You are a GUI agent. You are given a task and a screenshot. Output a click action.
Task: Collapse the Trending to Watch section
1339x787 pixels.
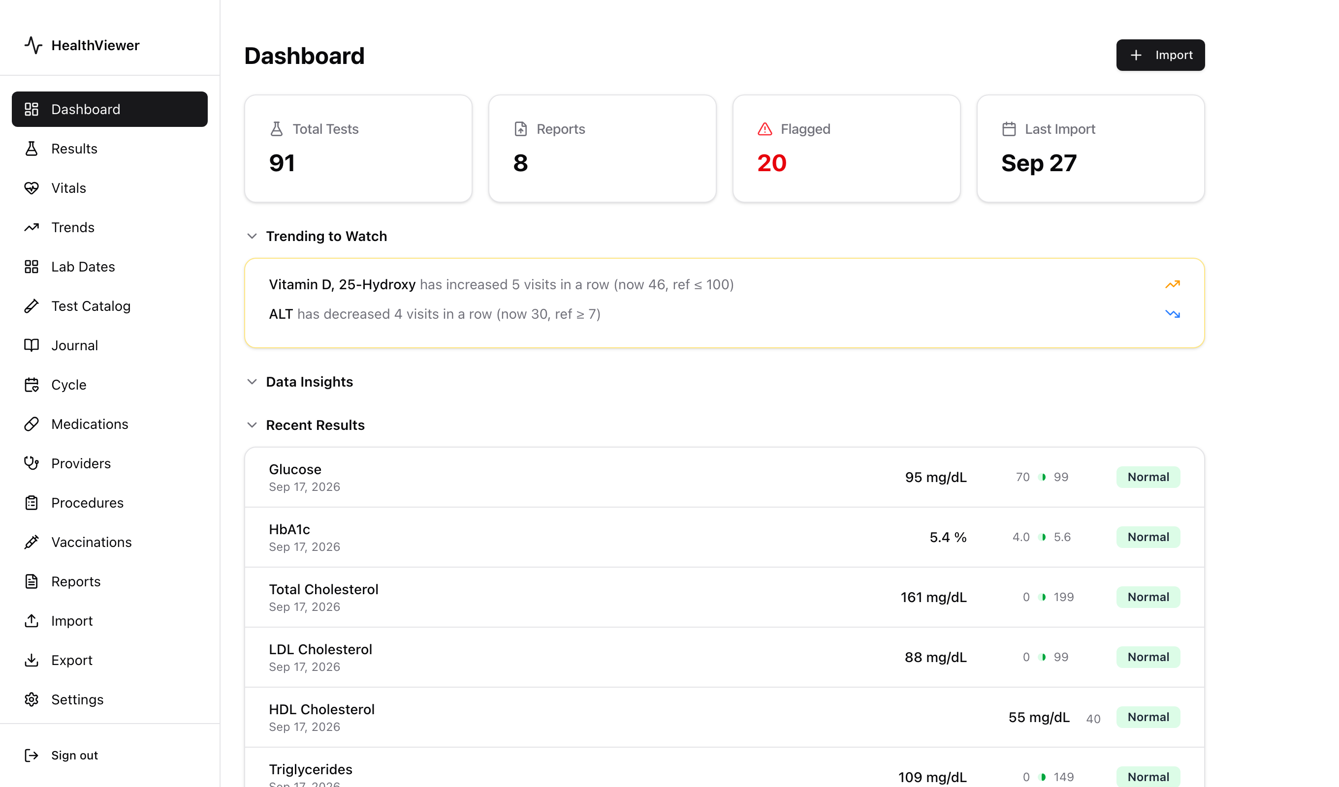pyautogui.click(x=253, y=236)
